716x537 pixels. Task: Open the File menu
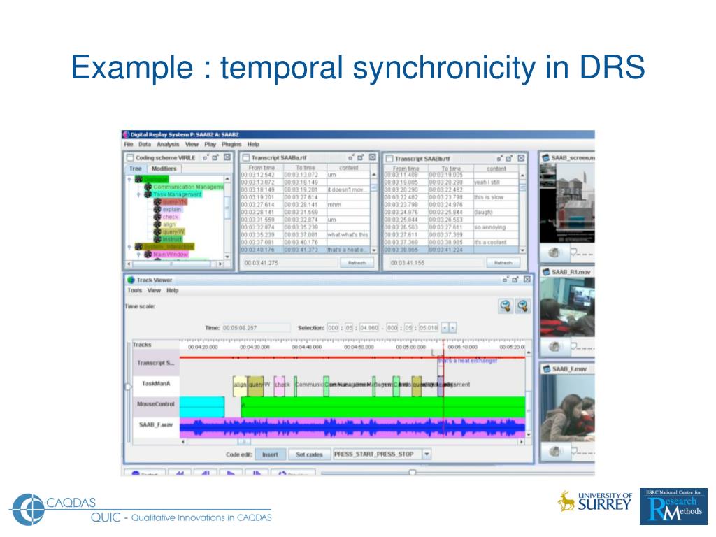[x=129, y=144]
